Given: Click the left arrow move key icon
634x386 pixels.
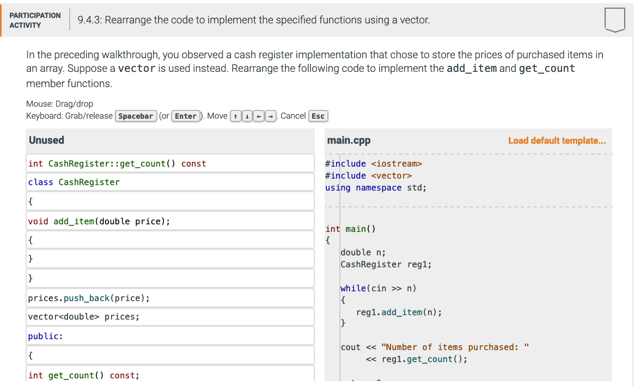Looking at the screenshot, I should [x=258, y=115].
